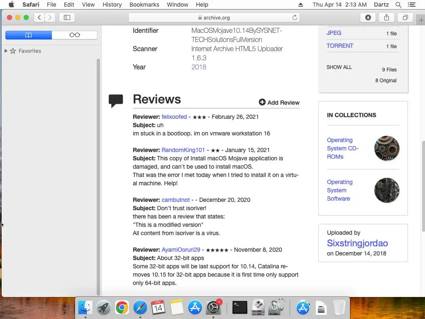Open Notes from the Dock
This screenshot has height=319, width=425.
177,308
